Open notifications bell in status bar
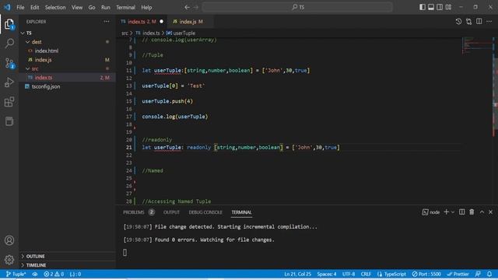Image resolution: width=498 pixels, height=280 pixels. coord(489,274)
